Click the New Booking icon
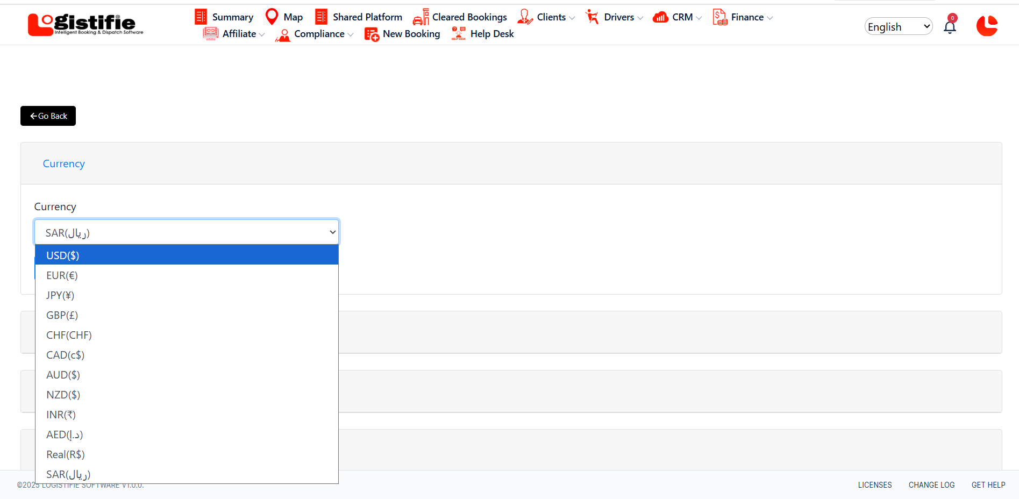The image size is (1019, 499). tap(372, 34)
